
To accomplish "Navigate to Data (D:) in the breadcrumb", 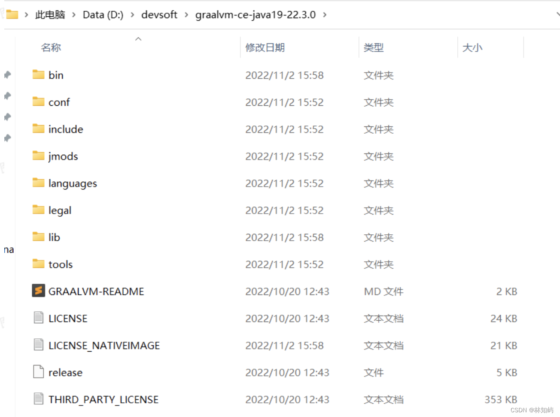I will [103, 15].
